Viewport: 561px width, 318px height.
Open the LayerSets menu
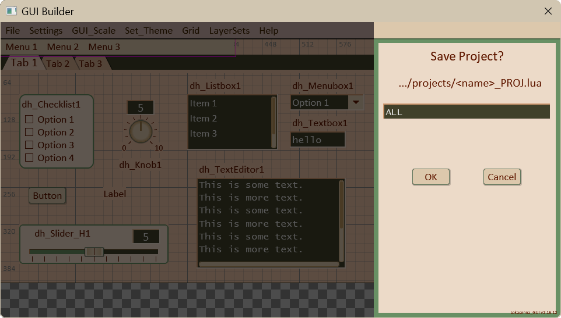(229, 31)
